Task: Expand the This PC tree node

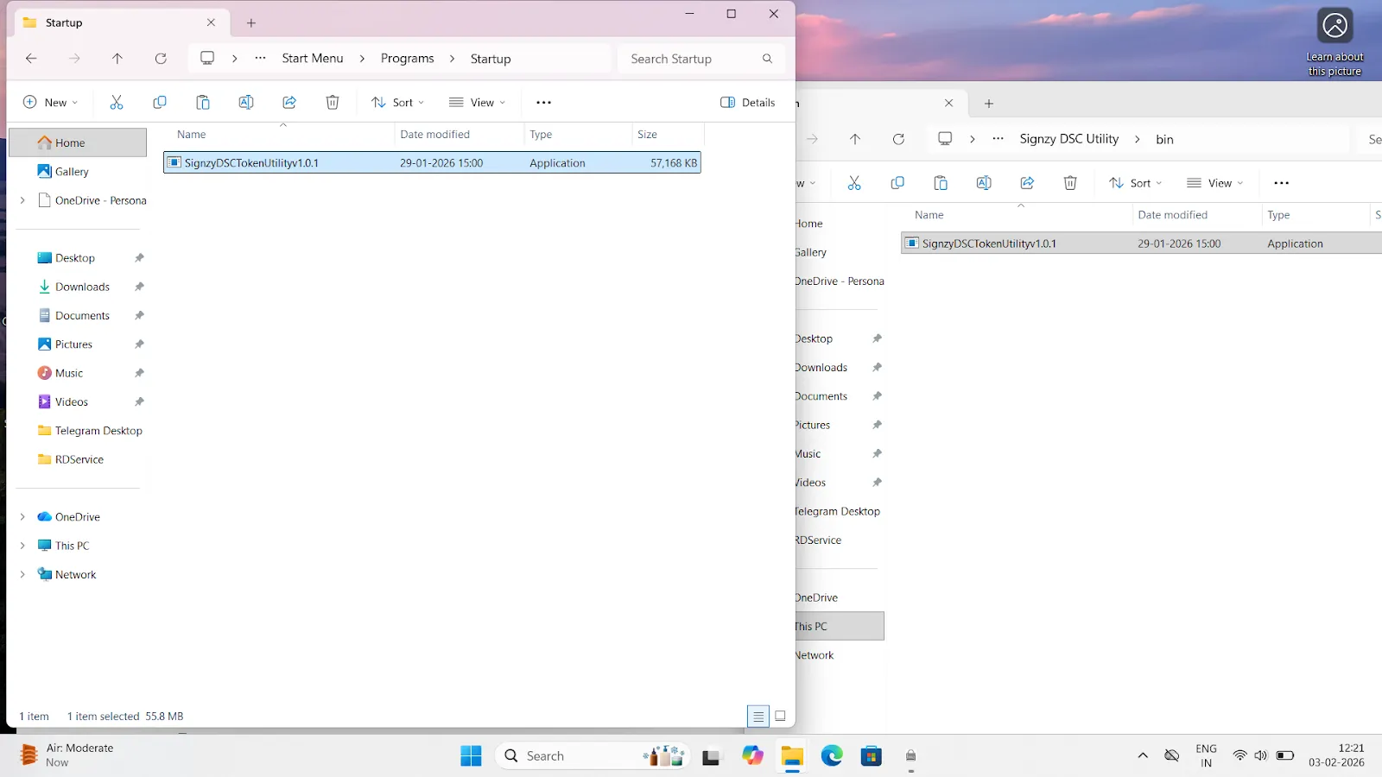Action: coord(22,546)
